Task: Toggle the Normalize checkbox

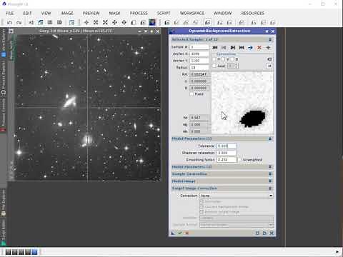Action: point(202,201)
